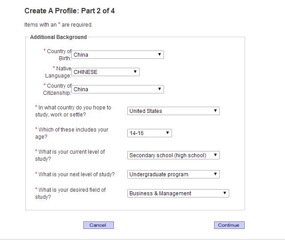Click the 'Items with an * are required' text
Image resolution: width=285 pixels, height=240 pixels.
point(59,25)
